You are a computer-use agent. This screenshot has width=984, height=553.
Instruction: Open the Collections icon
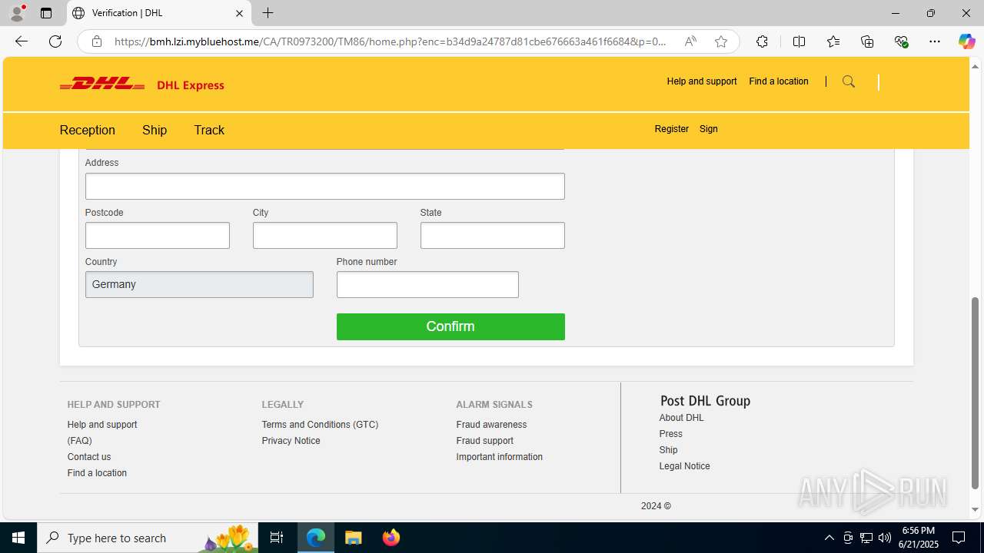tap(867, 41)
